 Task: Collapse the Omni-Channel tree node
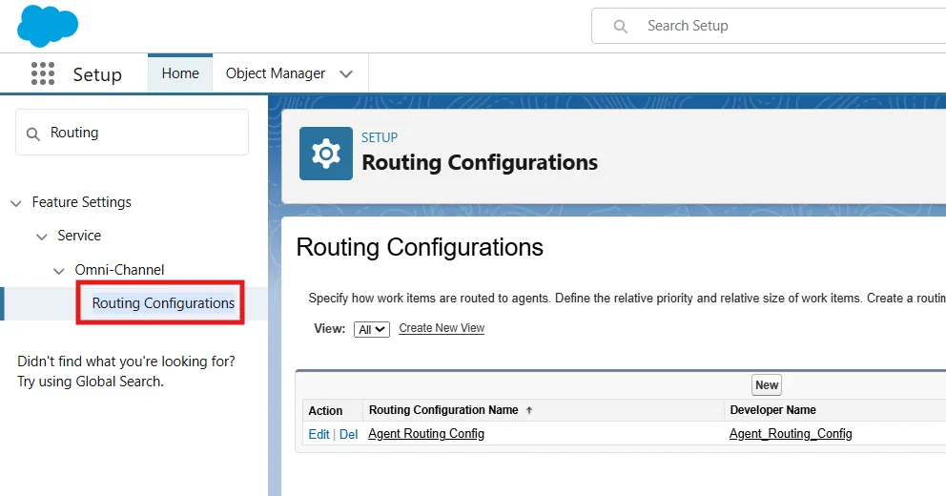point(59,271)
